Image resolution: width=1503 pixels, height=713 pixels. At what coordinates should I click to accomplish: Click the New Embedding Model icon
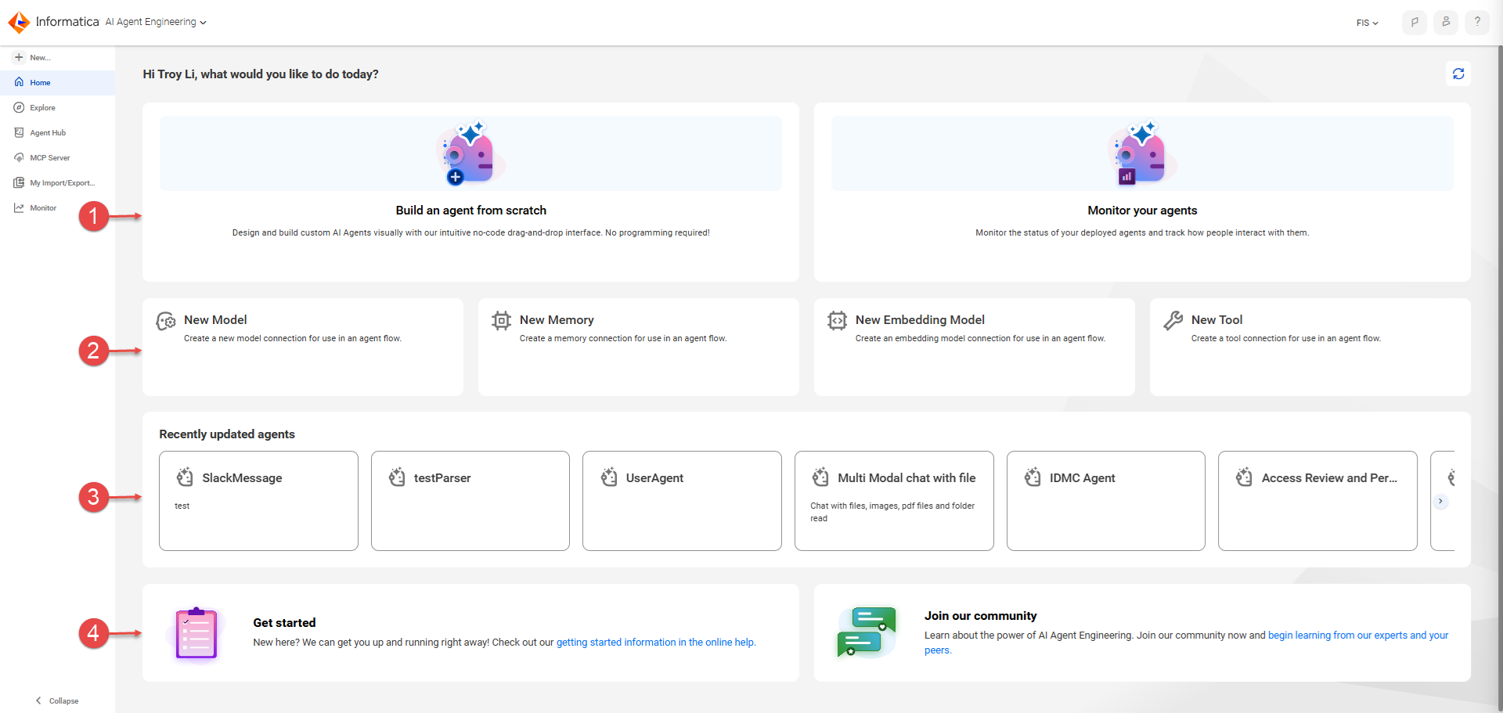pos(837,320)
